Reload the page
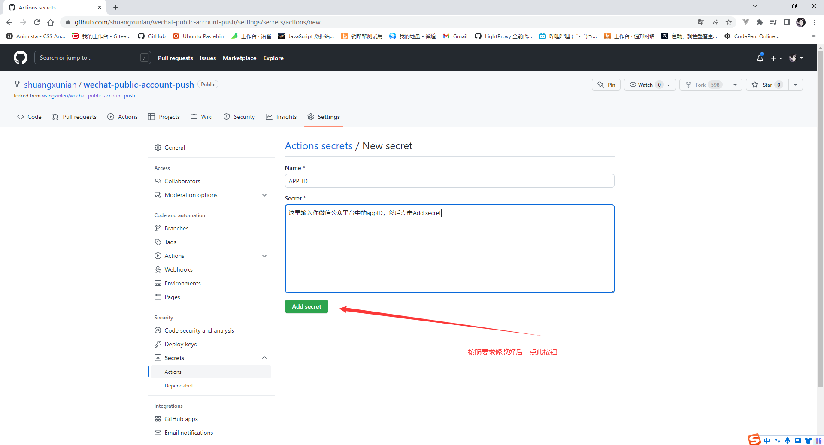The width and height of the screenshot is (824, 445). pos(37,22)
